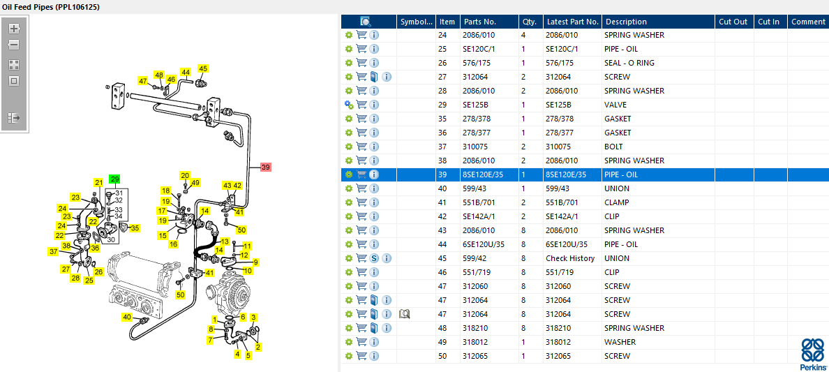Click the Description column header
The height and width of the screenshot is (372, 829).
tap(658, 22)
